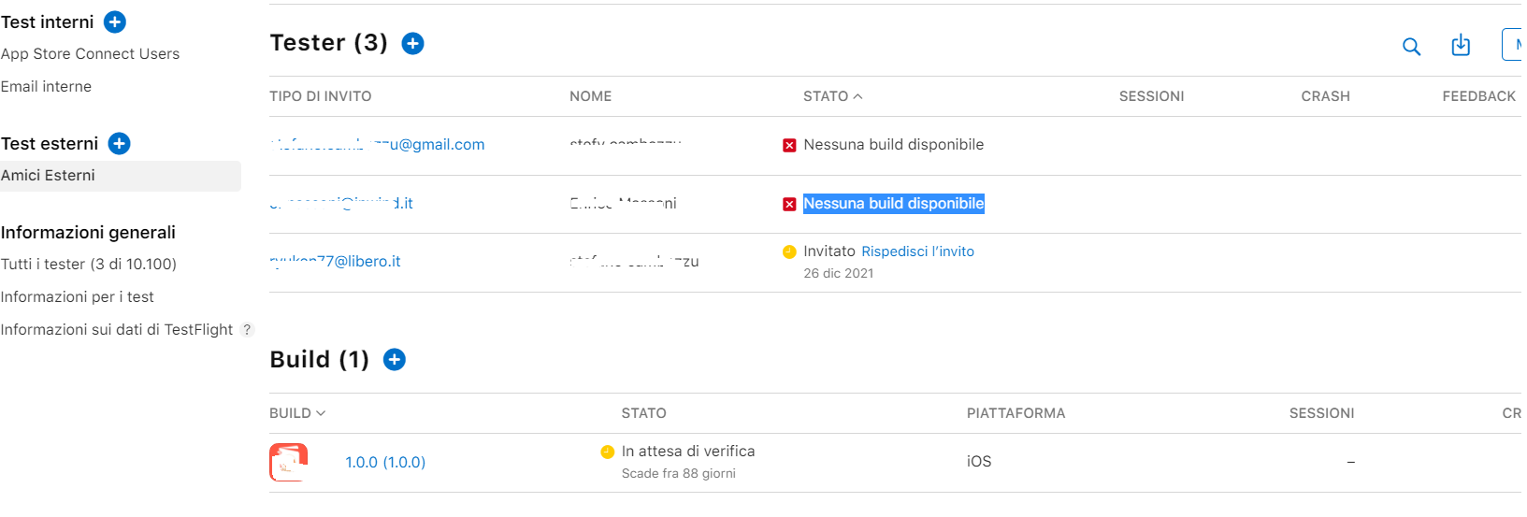Screen dimensions: 1527x517
Task: Click the app icon thumbnail for build 1.0.0
Action: coord(289,462)
